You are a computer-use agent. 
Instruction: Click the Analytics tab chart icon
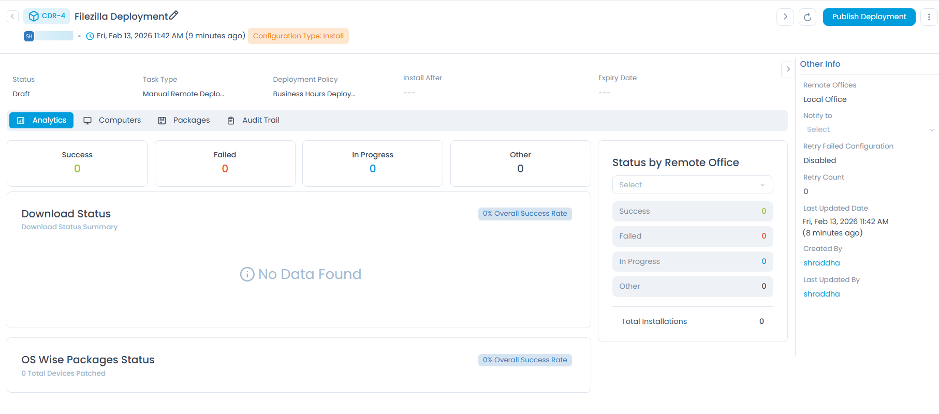click(21, 121)
